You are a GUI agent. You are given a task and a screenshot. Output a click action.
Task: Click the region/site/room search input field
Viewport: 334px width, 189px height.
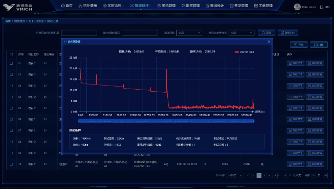pos(79,33)
